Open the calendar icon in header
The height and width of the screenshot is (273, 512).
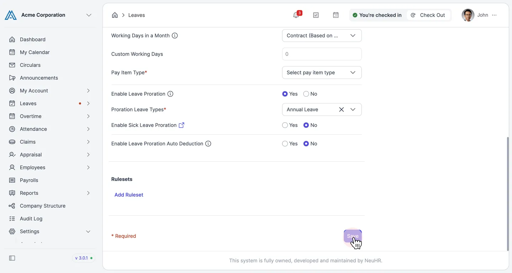click(336, 15)
